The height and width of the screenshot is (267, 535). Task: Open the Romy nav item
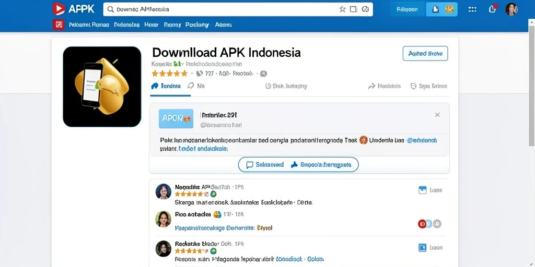[x=172, y=25]
